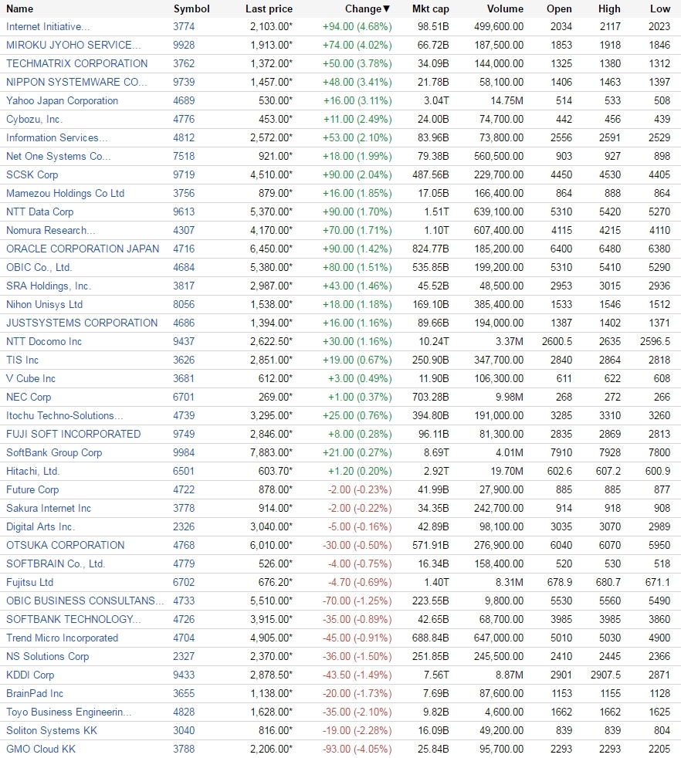
Task: Open ticker symbol 6702 link
Action: (184, 583)
